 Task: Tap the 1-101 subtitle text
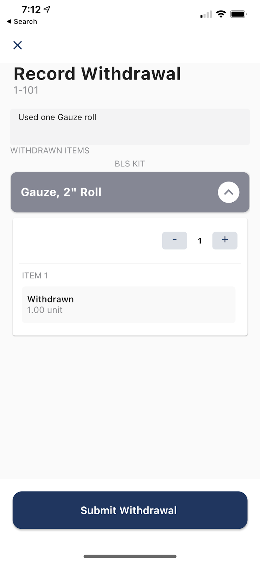click(x=26, y=90)
